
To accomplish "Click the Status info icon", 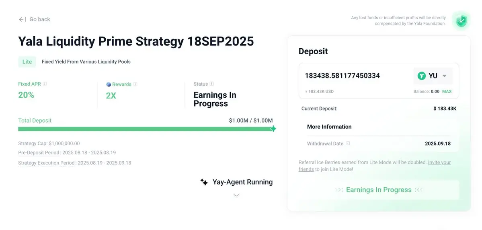I will tap(212, 84).
